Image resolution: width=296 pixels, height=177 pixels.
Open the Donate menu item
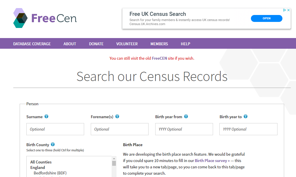tap(96, 44)
